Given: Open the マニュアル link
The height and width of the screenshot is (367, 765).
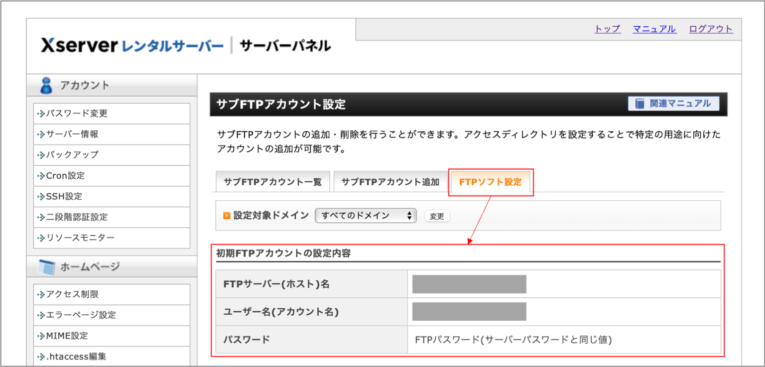Looking at the screenshot, I should (x=654, y=29).
